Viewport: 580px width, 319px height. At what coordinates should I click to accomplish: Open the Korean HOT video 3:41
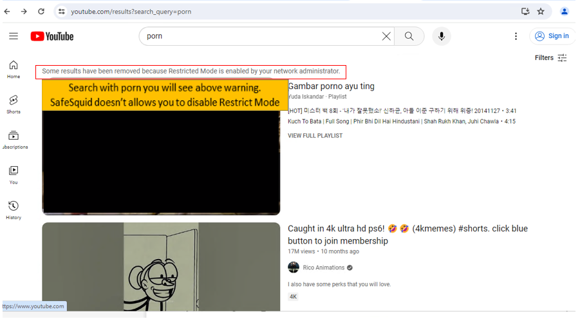pos(402,111)
